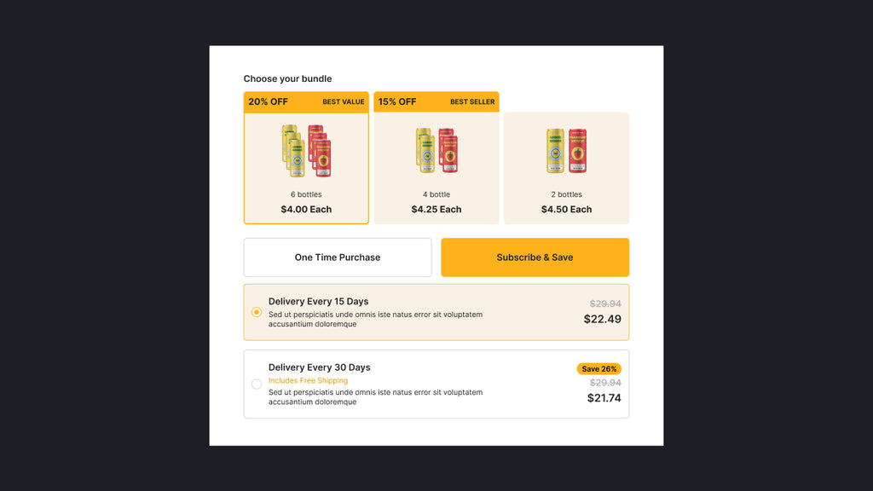This screenshot has width=873, height=491.
Task: Click the Save 26% badge
Action: pyautogui.click(x=599, y=369)
